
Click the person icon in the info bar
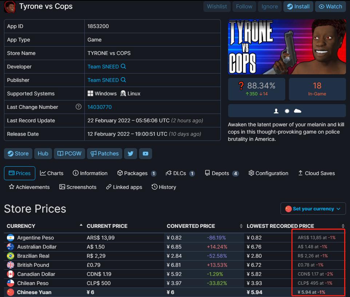(x=276, y=110)
